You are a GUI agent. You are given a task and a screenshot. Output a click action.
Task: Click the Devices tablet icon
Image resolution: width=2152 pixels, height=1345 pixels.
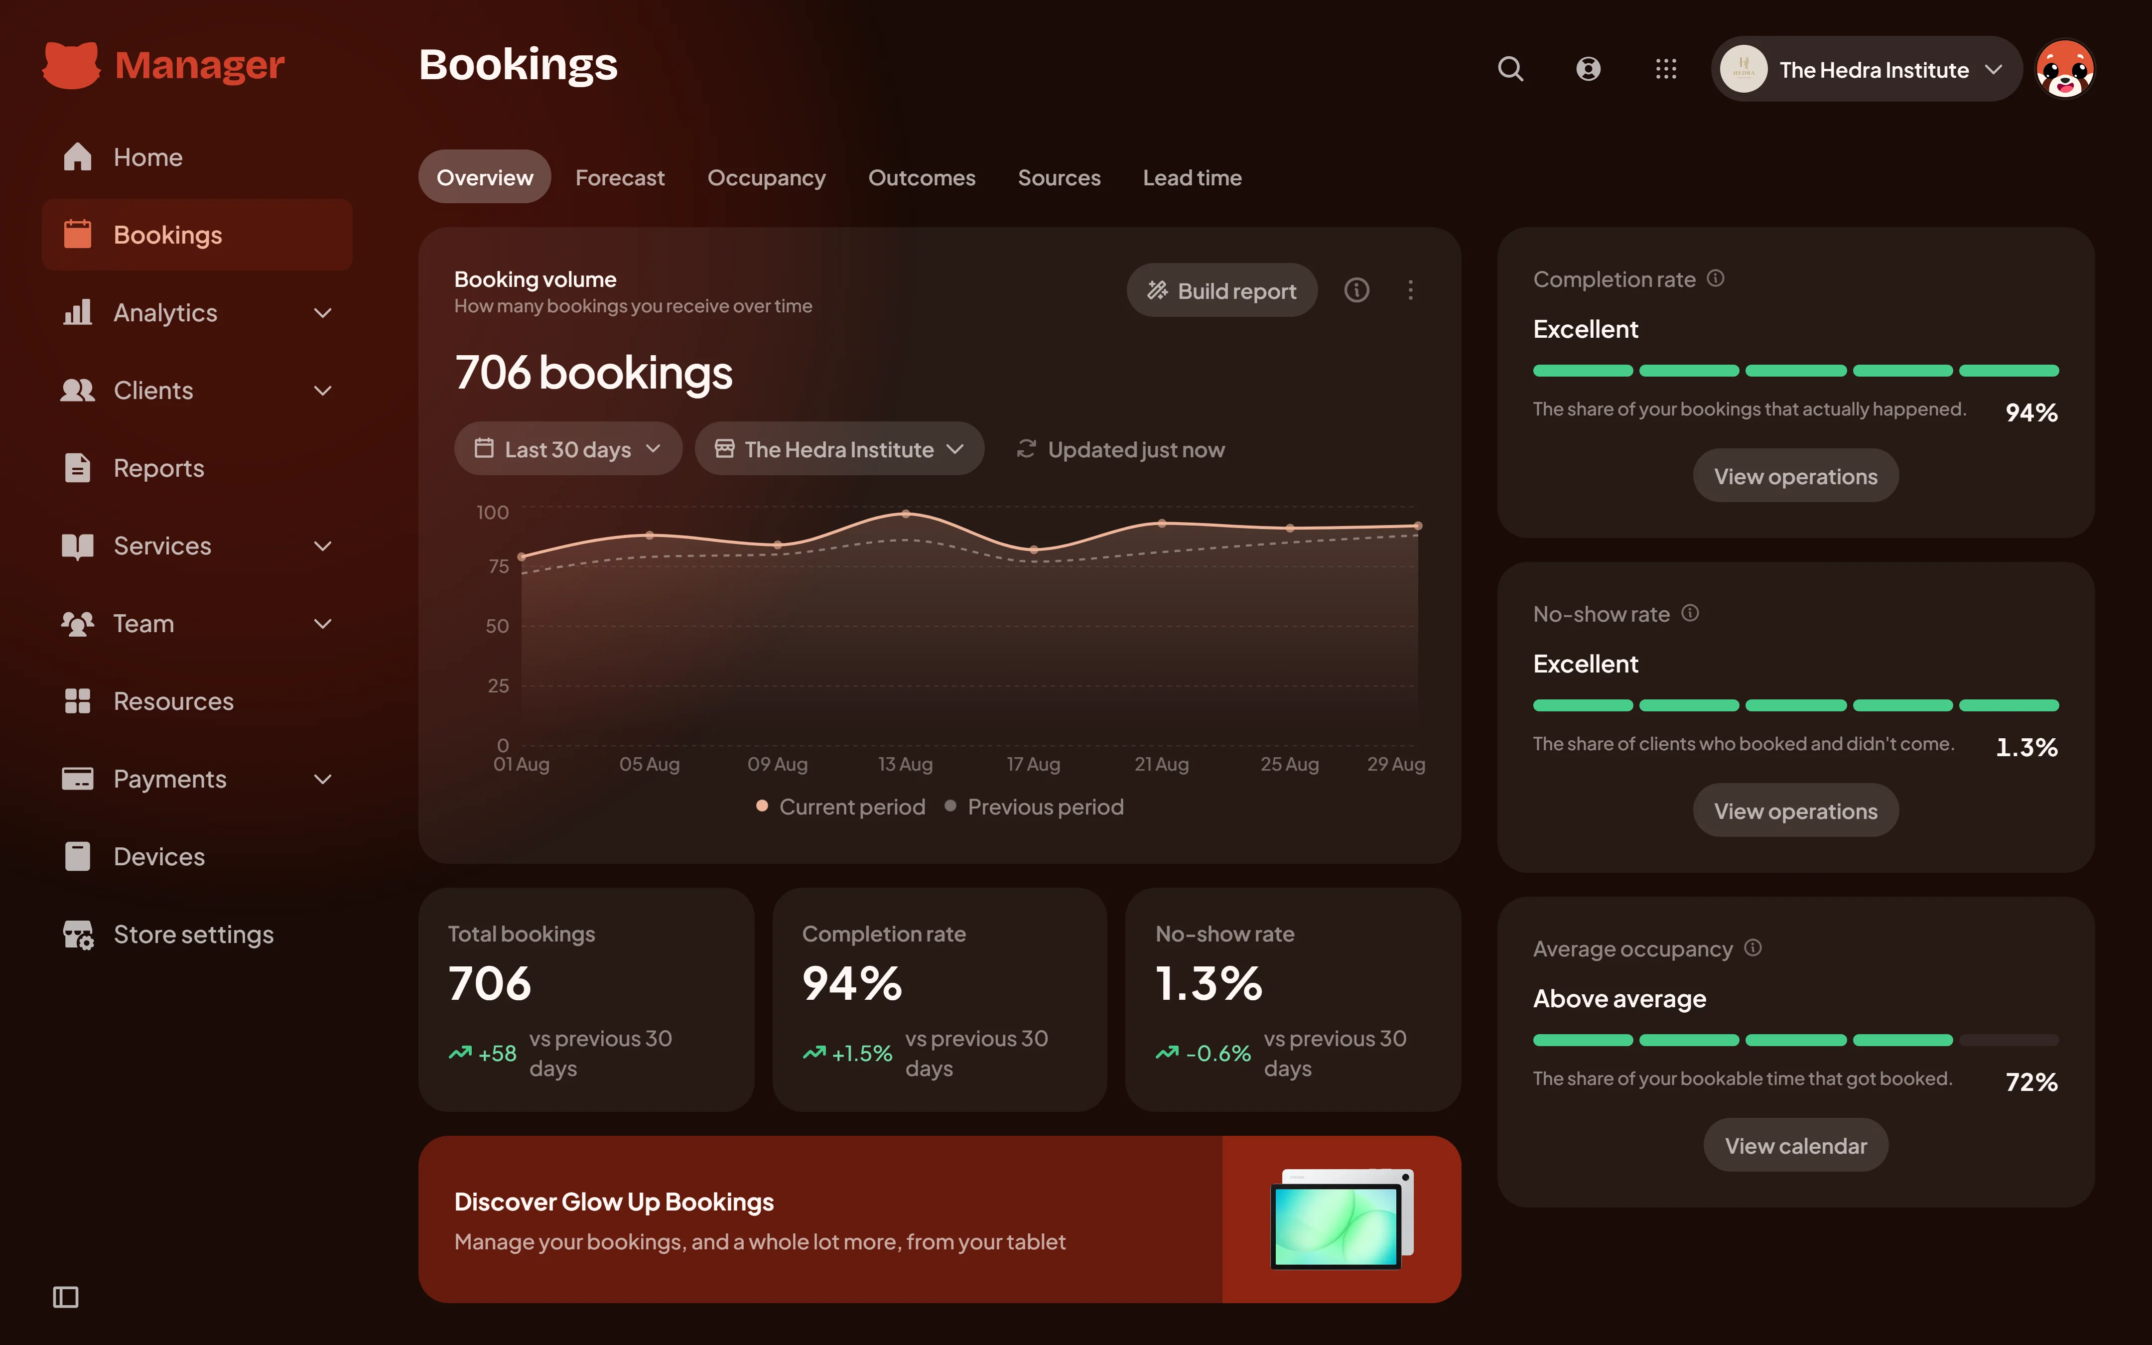click(x=77, y=856)
